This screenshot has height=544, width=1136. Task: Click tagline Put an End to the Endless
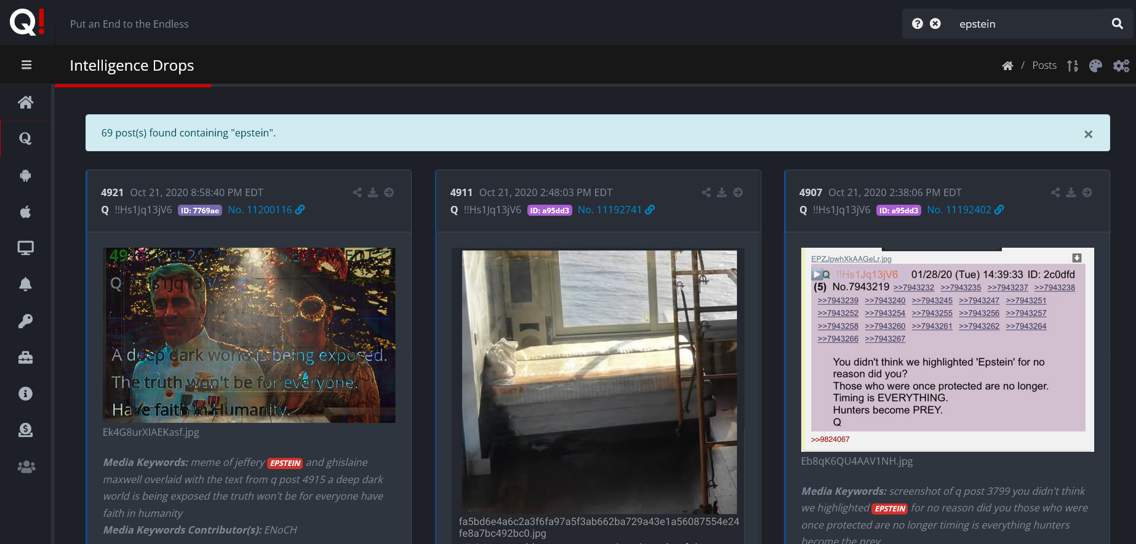coord(129,24)
